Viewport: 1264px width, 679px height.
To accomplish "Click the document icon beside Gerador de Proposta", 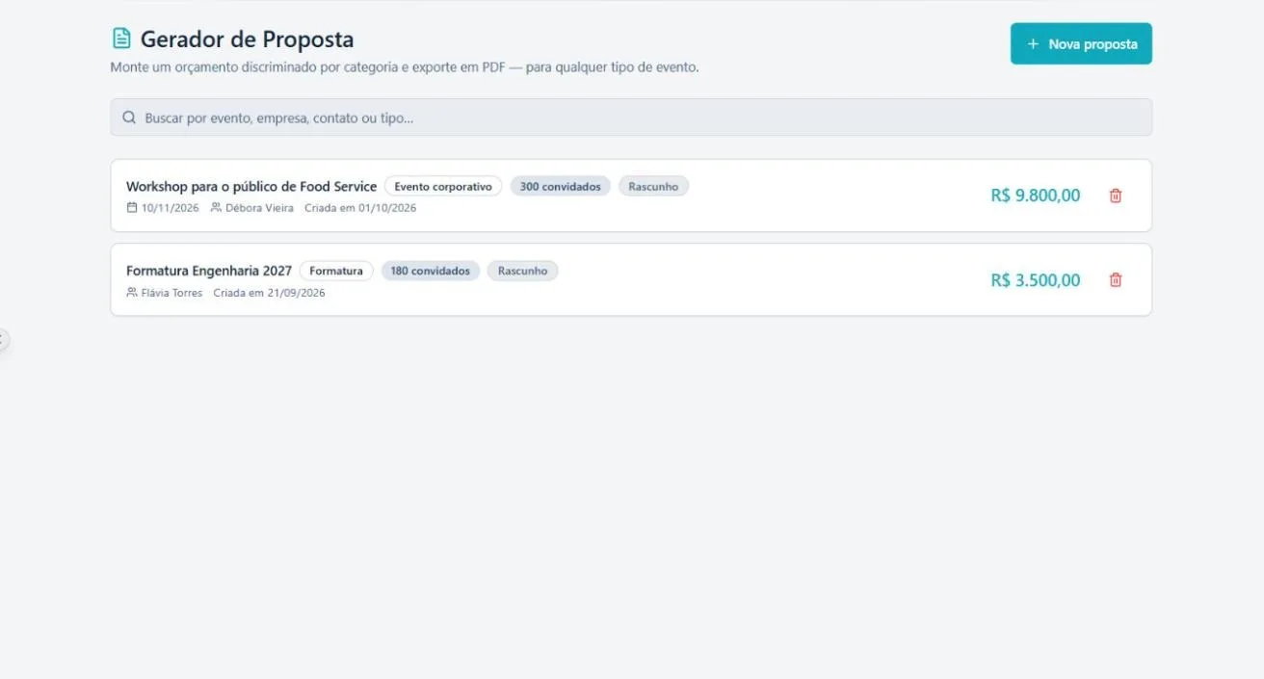I will (x=121, y=39).
